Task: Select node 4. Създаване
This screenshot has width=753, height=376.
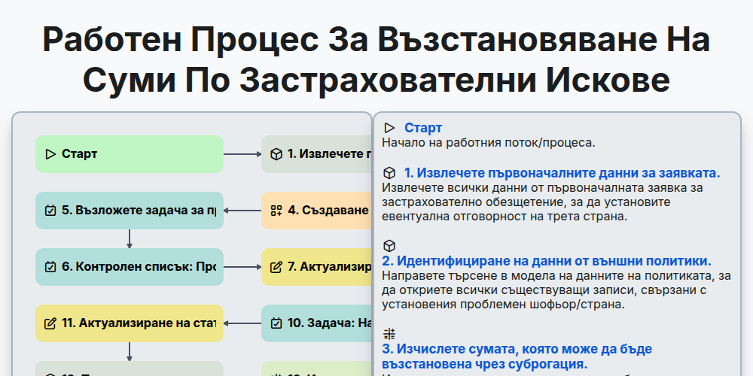Action: coord(317,211)
